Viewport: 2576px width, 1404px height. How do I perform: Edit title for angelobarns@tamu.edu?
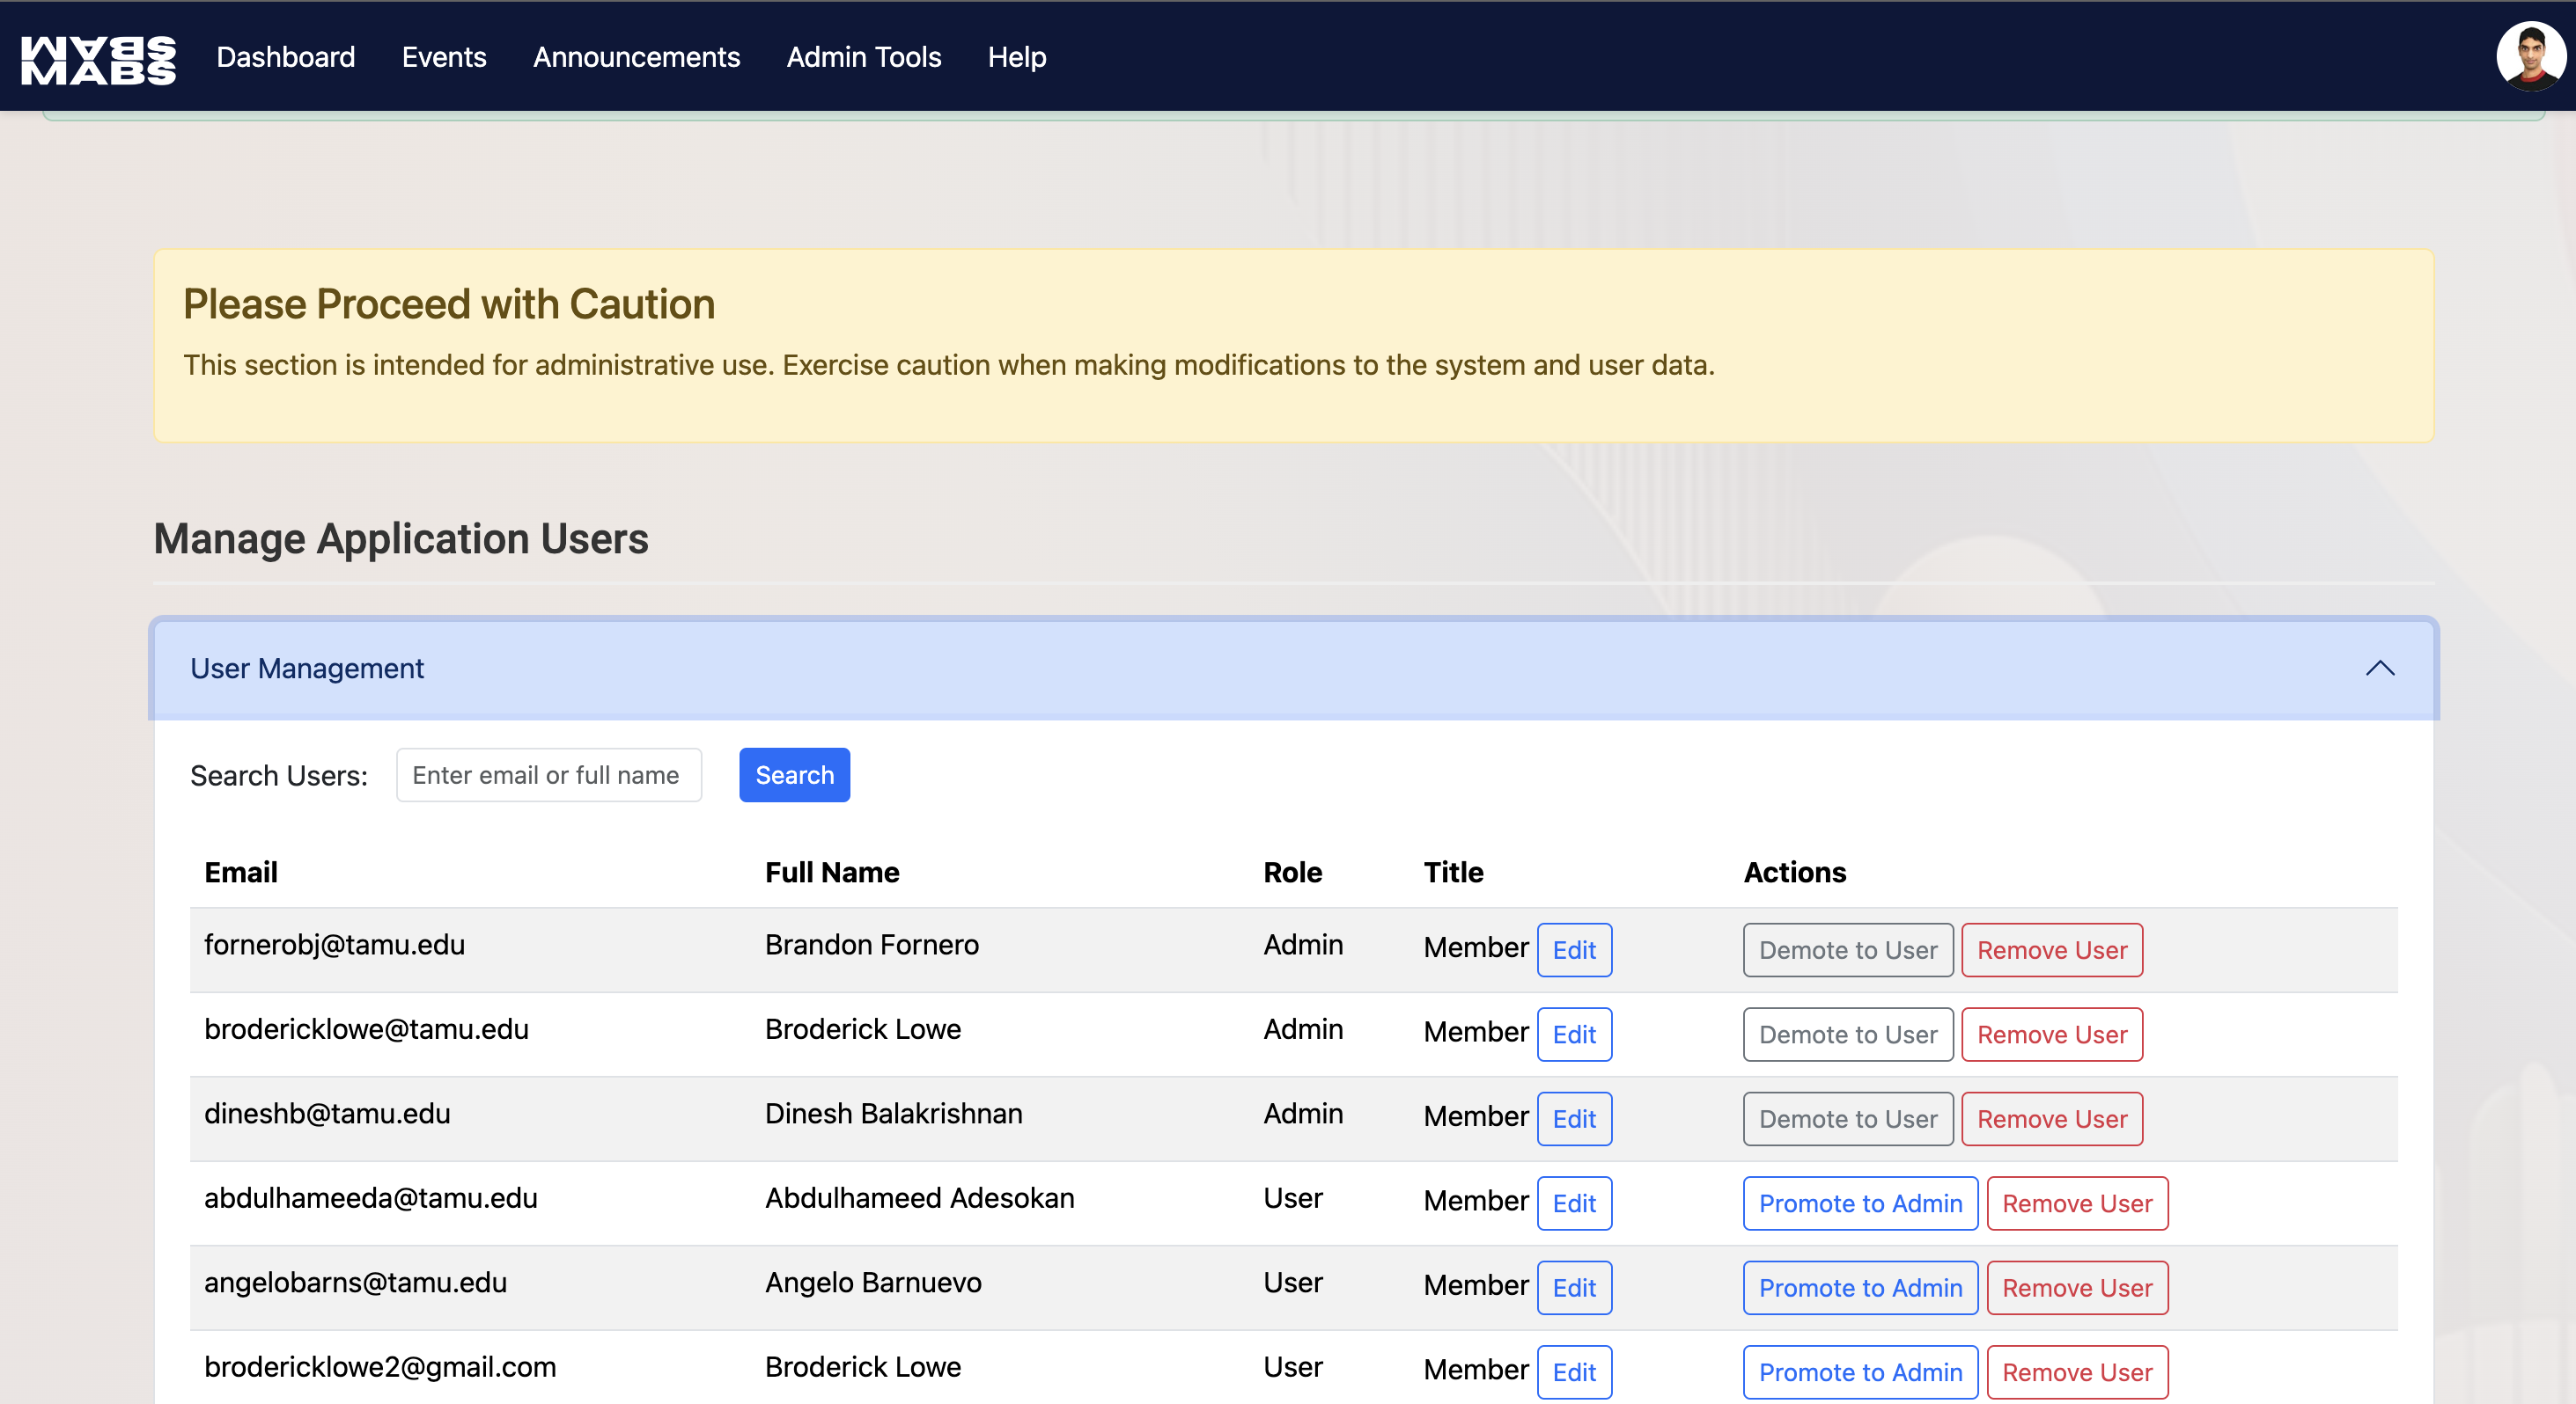pos(1573,1288)
